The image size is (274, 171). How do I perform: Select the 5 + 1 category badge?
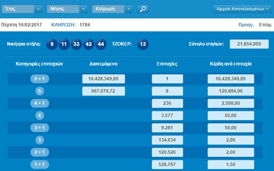click(39, 79)
